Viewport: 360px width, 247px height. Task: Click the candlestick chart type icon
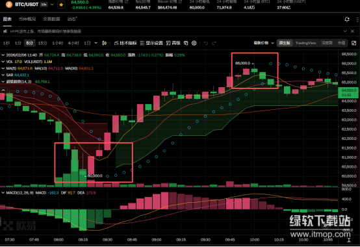(x=104, y=43)
